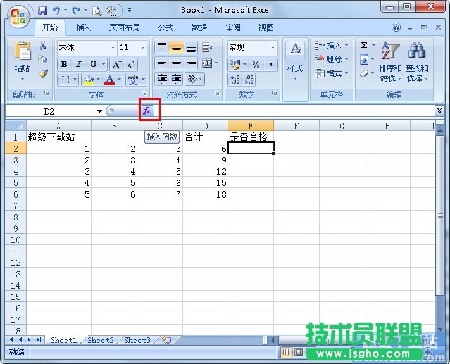Click the Insert Function fx button
450x364 pixels.
[147, 111]
